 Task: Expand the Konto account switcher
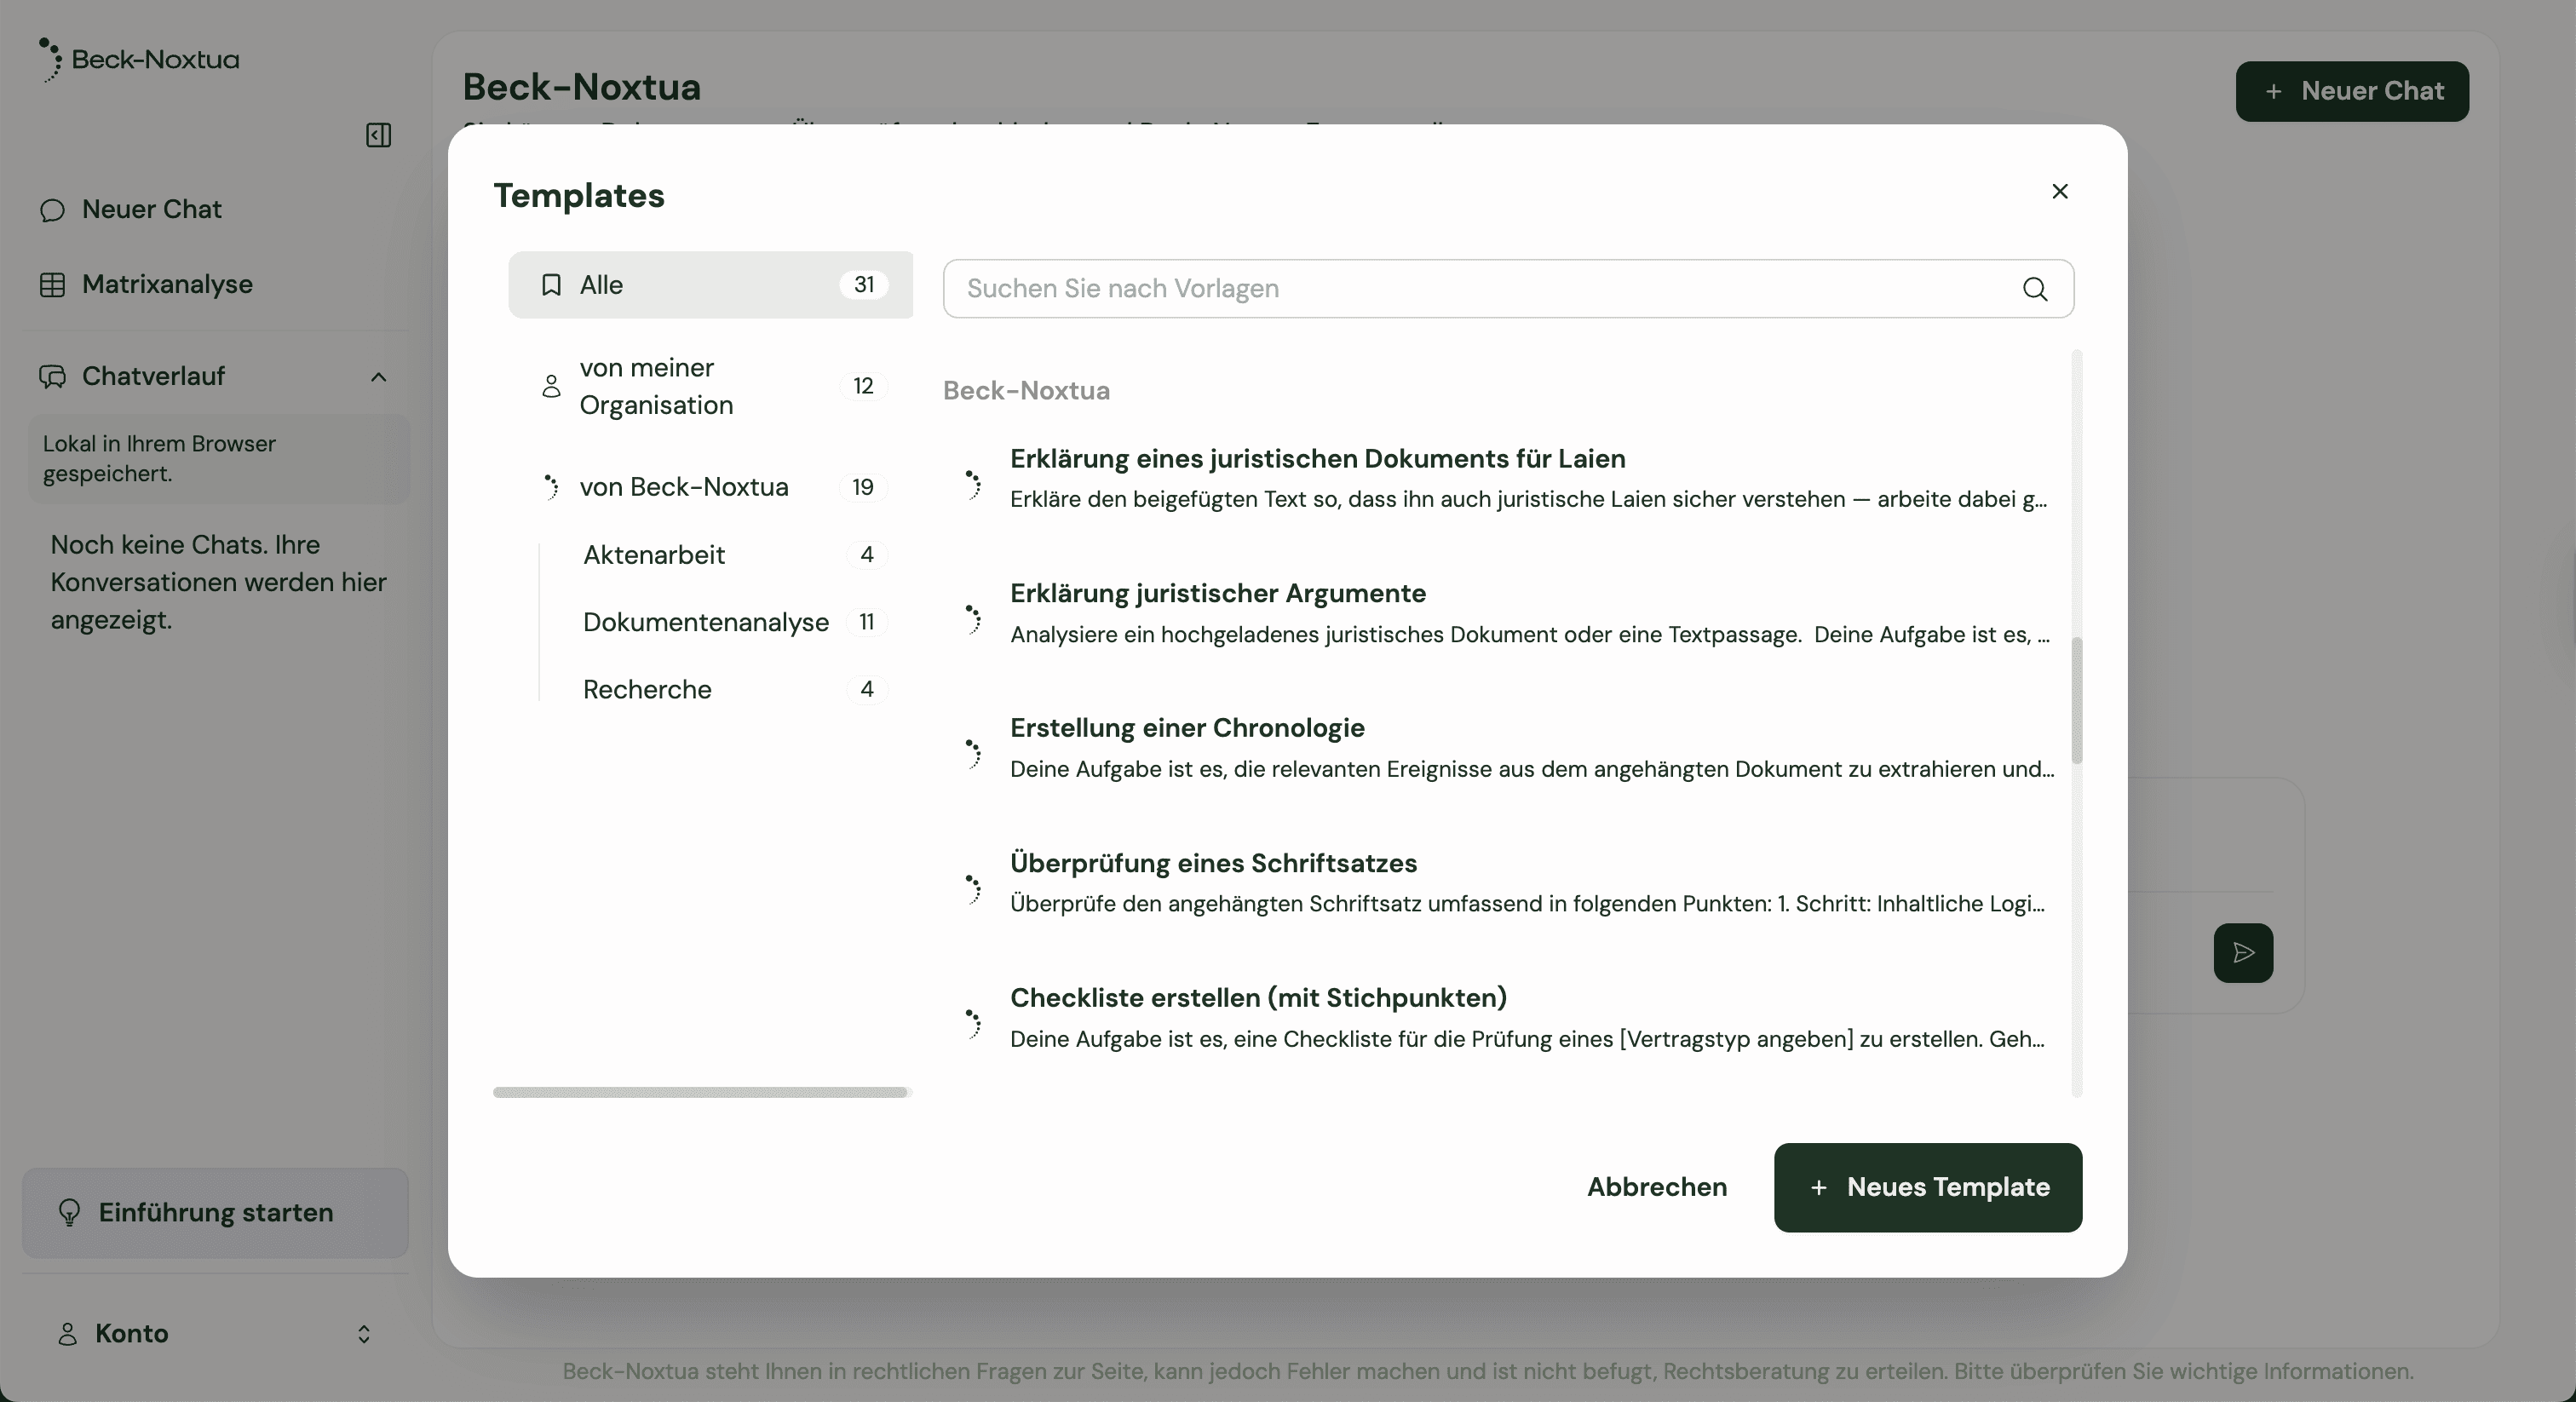tap(364, 1334)
